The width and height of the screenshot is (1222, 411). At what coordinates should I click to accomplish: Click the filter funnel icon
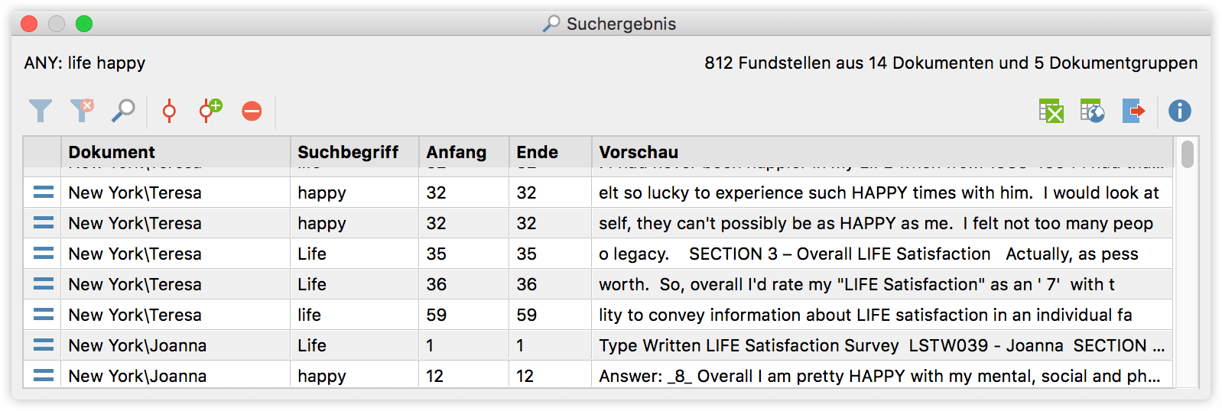41,111
